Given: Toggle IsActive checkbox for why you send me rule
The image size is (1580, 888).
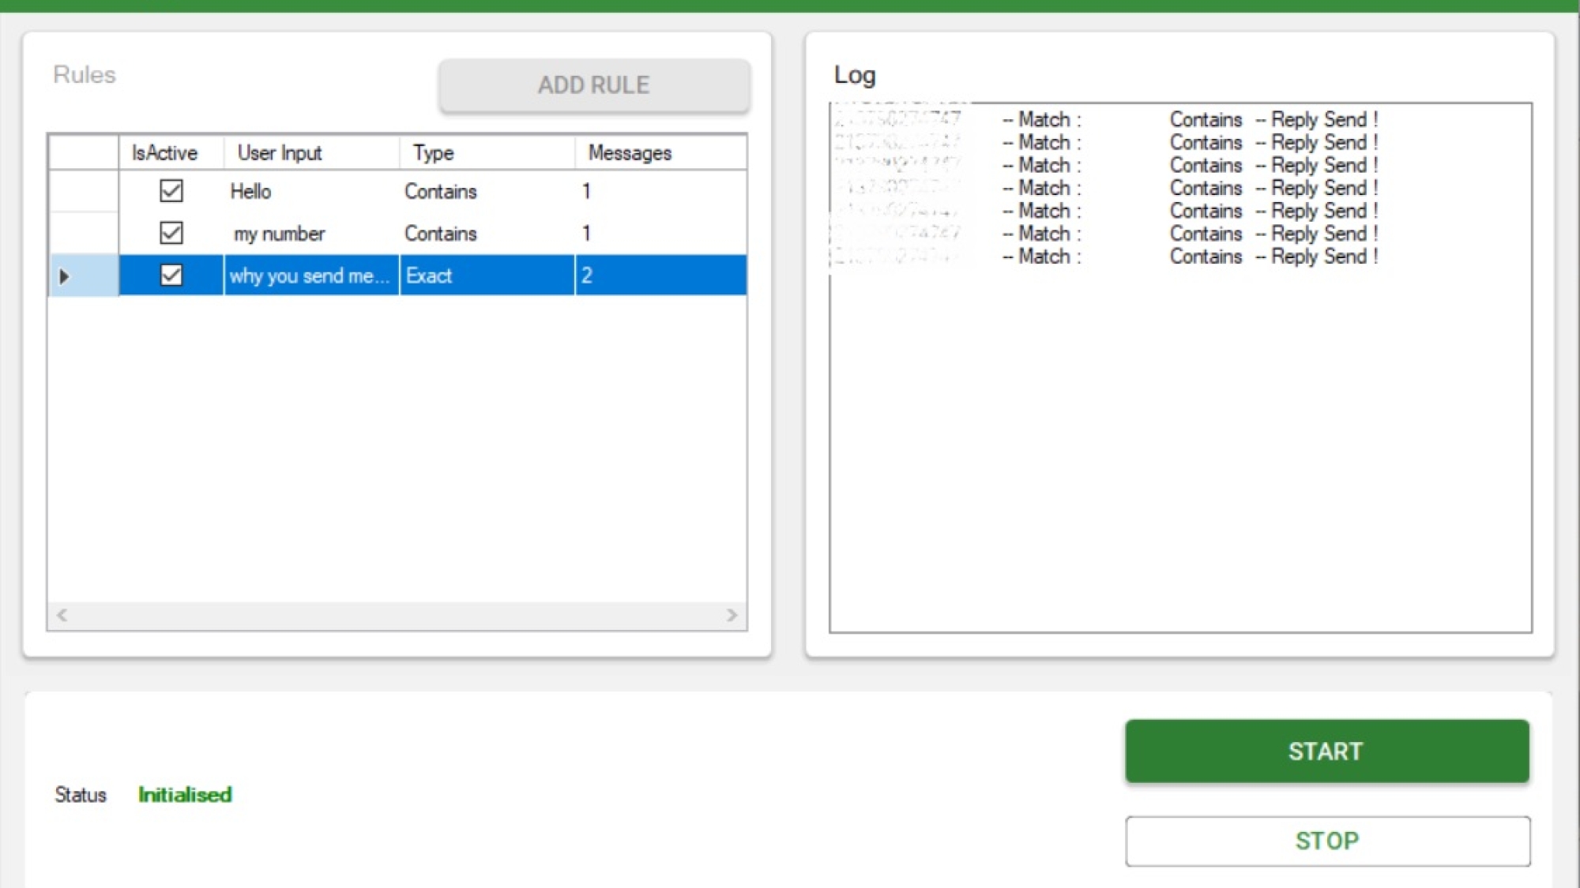Looking at the screenshot, I should pos(171,275).
